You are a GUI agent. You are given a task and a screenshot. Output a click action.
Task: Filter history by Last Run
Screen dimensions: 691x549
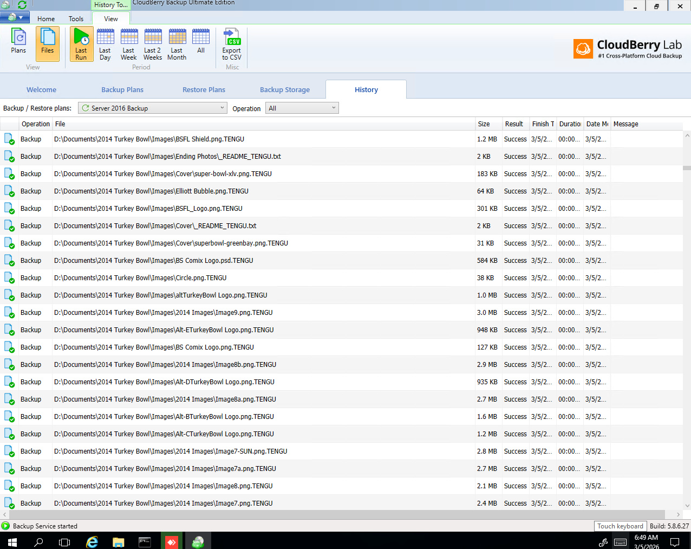pos(81,43)
